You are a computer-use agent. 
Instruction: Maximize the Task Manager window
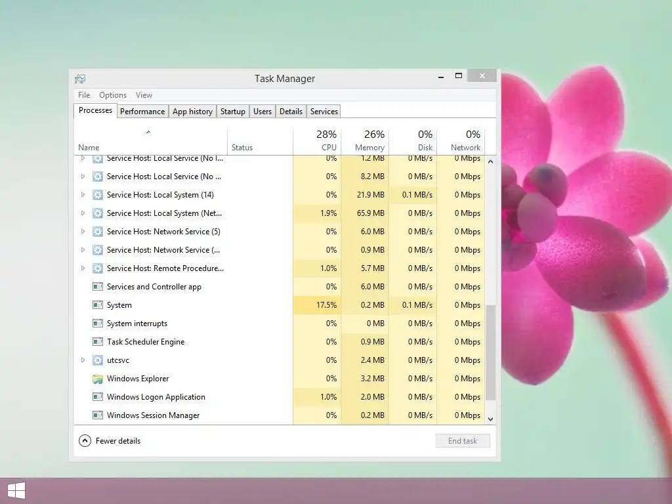point(459,76)
